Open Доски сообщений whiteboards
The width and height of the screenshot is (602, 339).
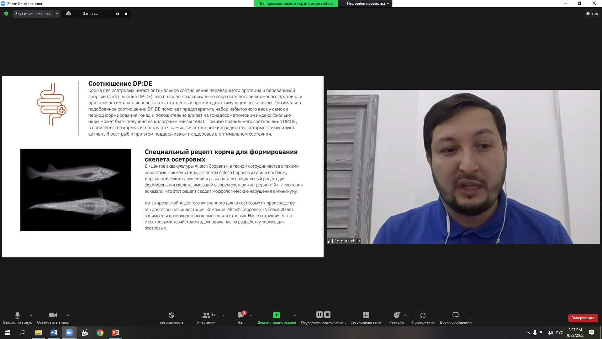[456, 318]
